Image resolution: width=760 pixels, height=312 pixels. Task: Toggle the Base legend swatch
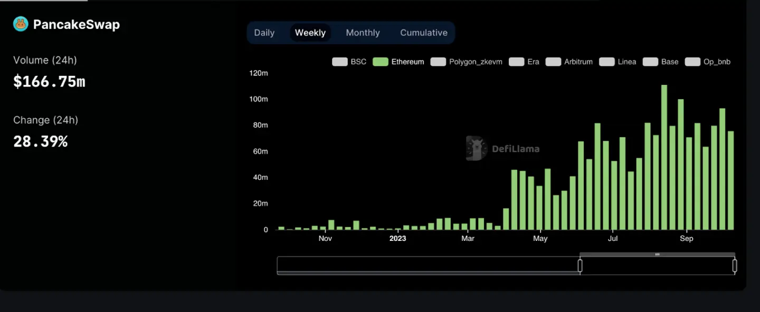(x=650, y=62)
